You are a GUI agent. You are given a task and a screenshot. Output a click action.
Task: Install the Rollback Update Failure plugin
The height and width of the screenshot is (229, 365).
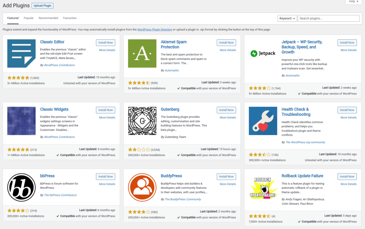347,176
